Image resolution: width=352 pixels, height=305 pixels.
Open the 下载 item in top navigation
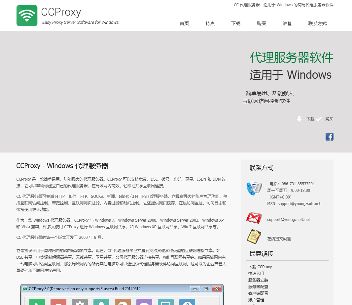pos(236,23)
